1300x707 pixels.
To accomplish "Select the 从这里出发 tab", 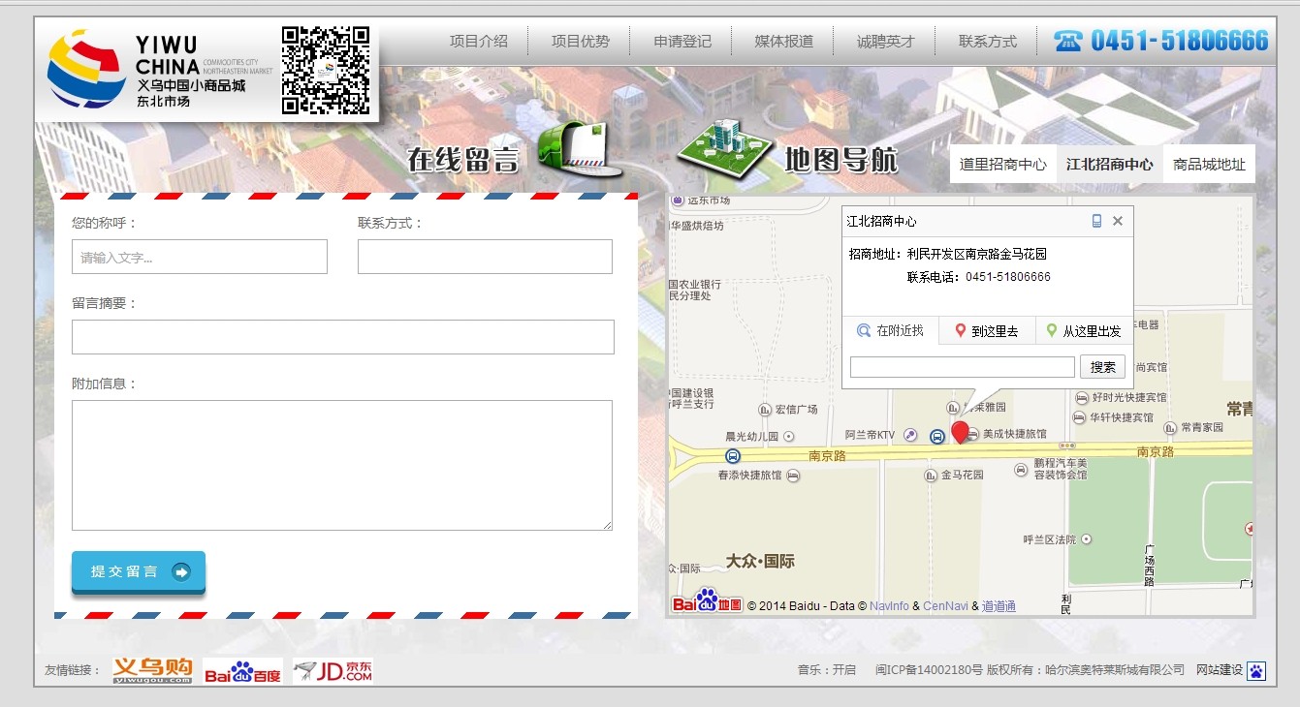I will [1084, 331].
